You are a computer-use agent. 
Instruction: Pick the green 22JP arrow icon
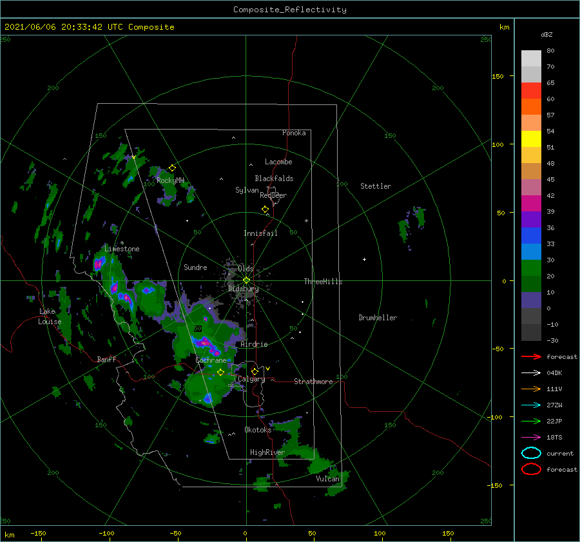click(x=531, y=421)
